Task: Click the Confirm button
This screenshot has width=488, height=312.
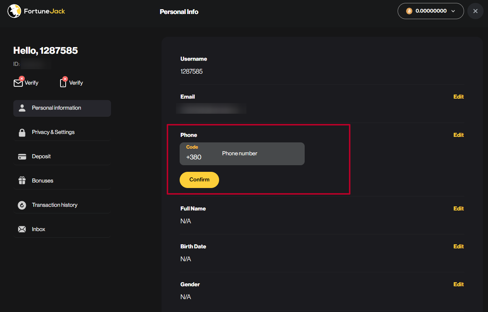Action: tap(199, 180)
